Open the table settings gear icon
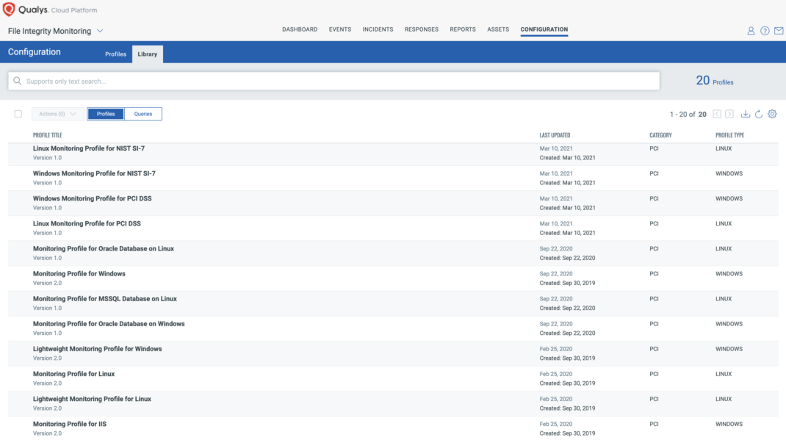The height and width of the screenshot is (440, 786). [772, 114]
